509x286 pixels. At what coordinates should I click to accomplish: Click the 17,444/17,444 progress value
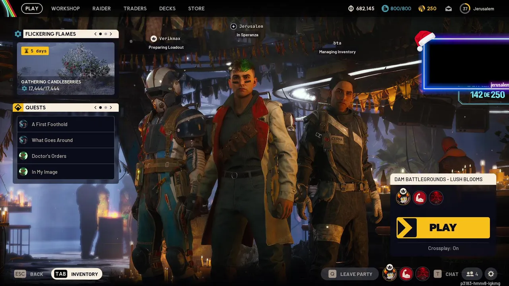[x=44, y=89]
